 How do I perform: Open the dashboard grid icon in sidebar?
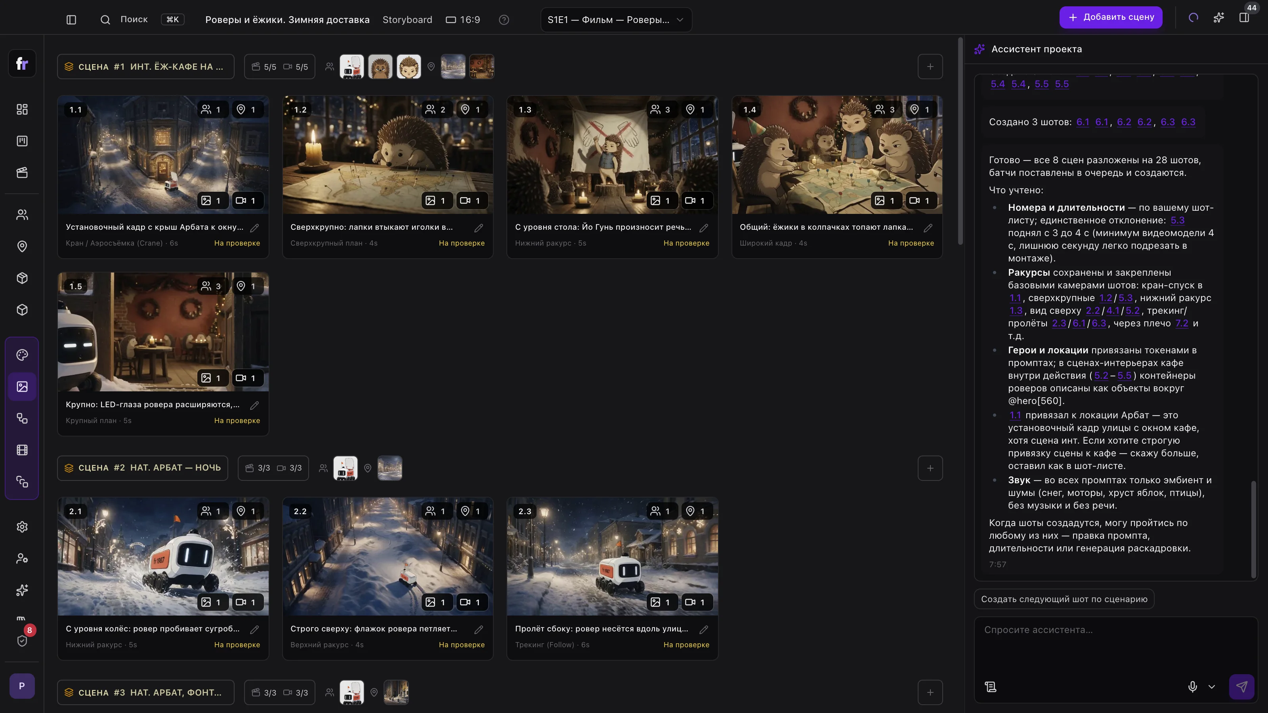(22, 109)
